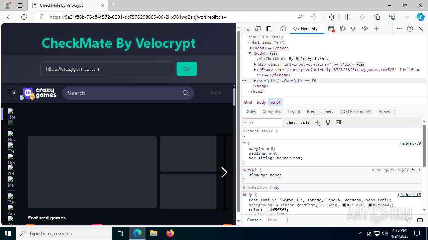Expand the margin shorthand property
The height and width of the screenshot is (240, 428).
coord(268,149)
